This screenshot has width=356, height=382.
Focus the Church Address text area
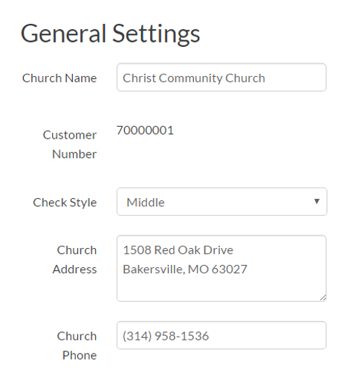(x=221, y=268)
